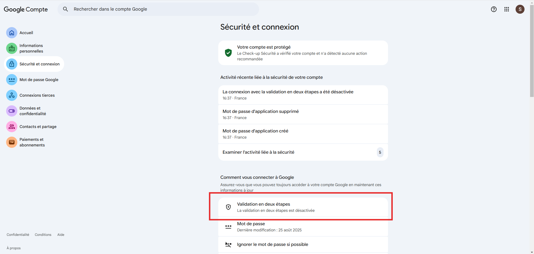Open Ignorer le mot de passe si possible

[x=303, y=244]
